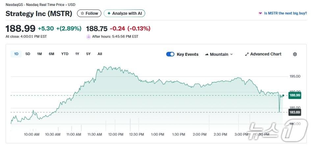Open "Is MSTR the next big buy?" link

(285, 13)
